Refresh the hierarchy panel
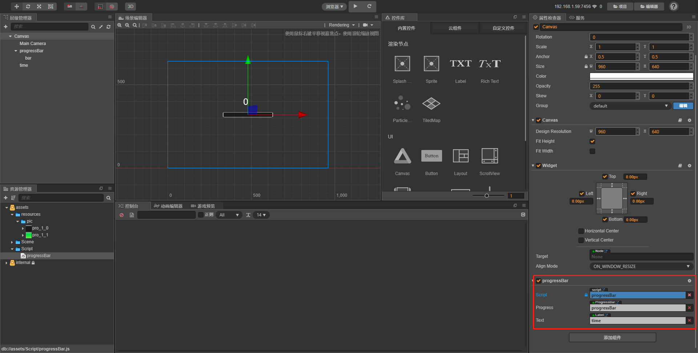698x353 pixels. pos(108,27)
